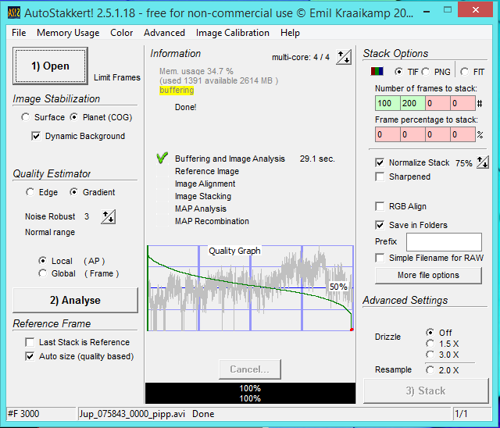500x428 pixels.
Task: Click the 1/1 status bar entry
Action: point(461,414)
